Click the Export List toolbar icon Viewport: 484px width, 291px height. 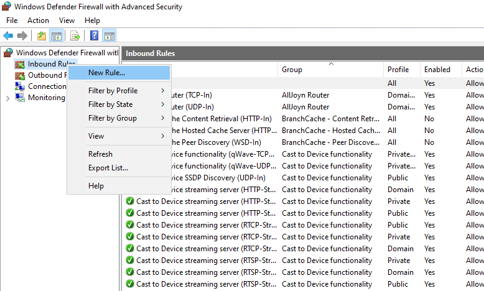point(75,36)
